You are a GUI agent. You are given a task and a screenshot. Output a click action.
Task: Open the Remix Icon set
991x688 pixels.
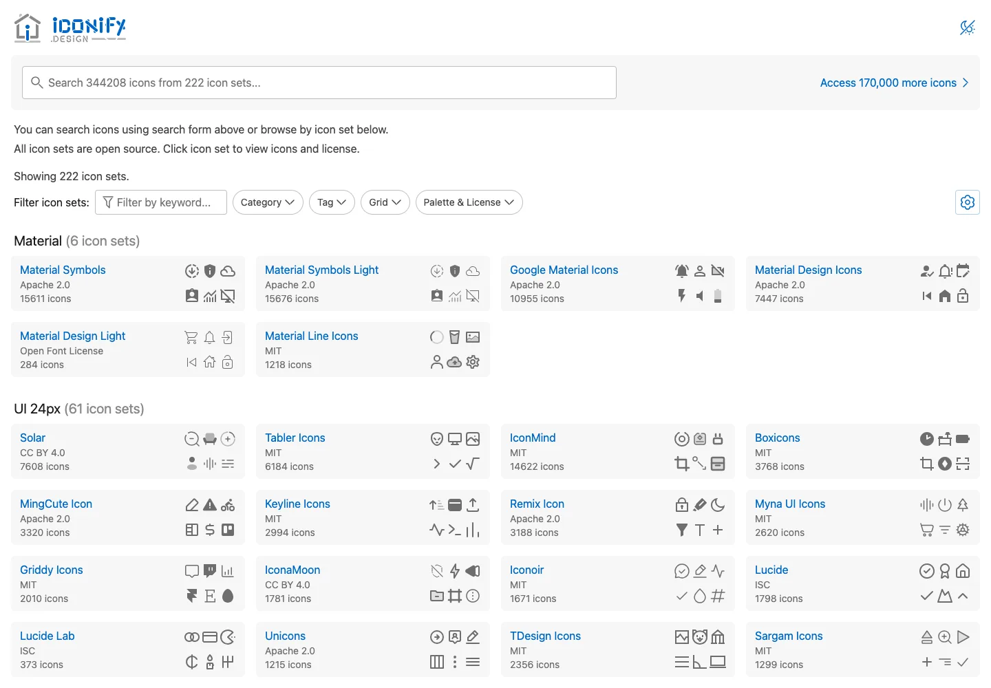pyautogui.click(x=537, y=504)
